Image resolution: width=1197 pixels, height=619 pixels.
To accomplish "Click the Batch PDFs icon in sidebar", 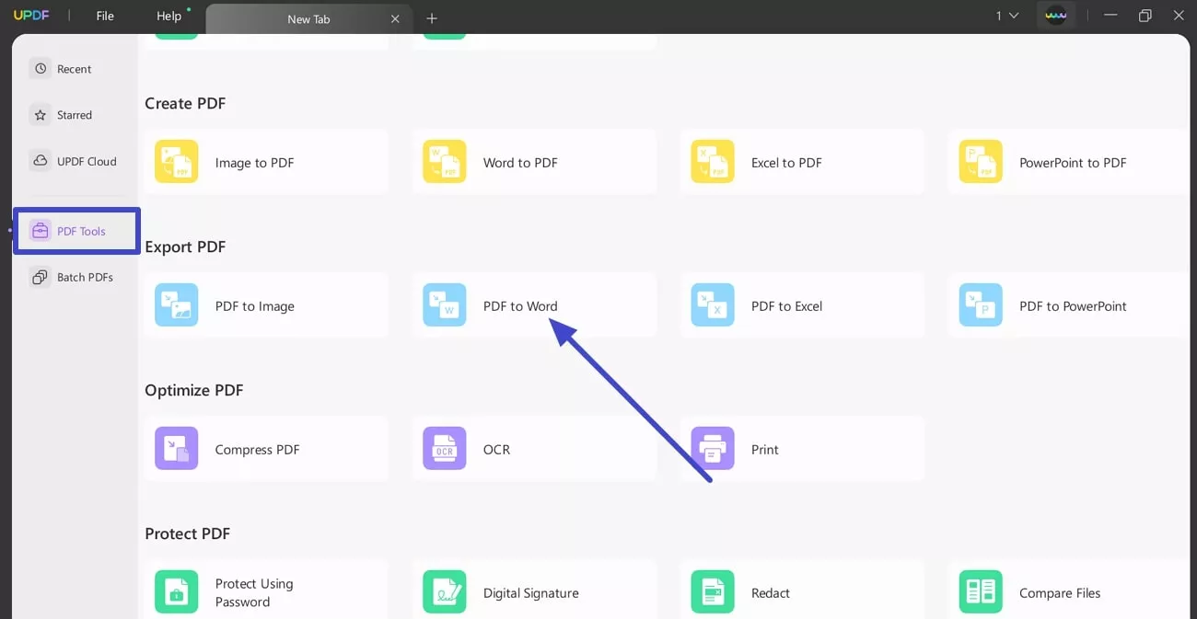I will [40, 277].
